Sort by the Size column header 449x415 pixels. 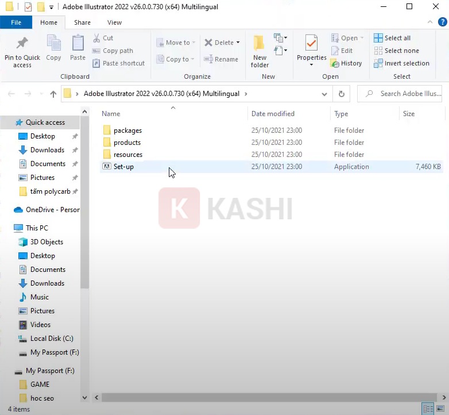coord(409,114)
